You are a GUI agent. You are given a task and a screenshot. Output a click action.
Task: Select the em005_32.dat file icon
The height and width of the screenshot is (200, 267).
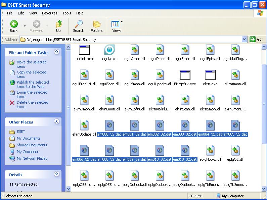pos(235,125)
